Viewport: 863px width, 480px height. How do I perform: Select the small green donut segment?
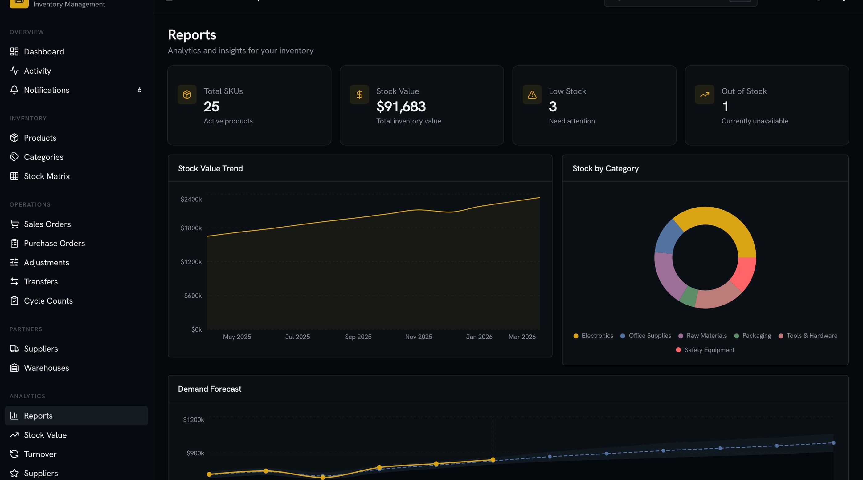coord(689,297)
